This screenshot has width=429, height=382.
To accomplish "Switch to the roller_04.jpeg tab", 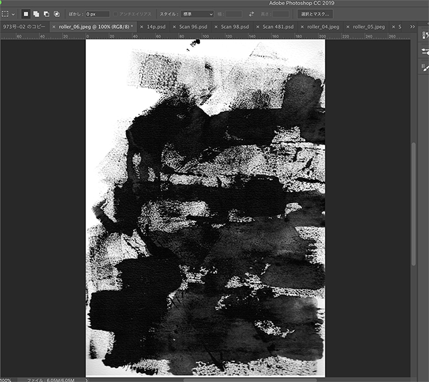I will [x=322, y=27].
